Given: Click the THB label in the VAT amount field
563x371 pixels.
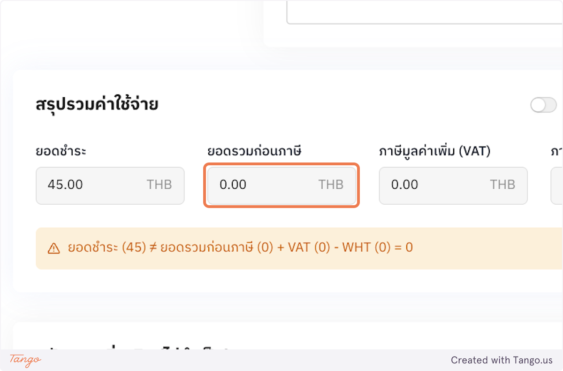Looking at the screenshot, I should pyautogui.click(x=502, y=185).
